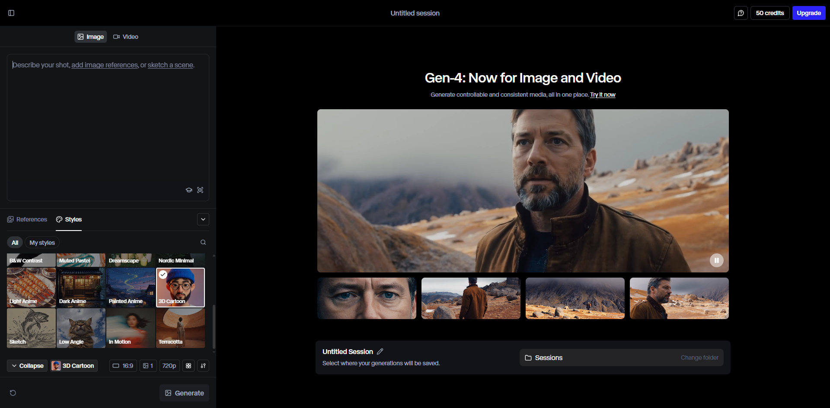Open the feedback chat icon
Viewport: 830px width, 408px height.
point(741,13)
